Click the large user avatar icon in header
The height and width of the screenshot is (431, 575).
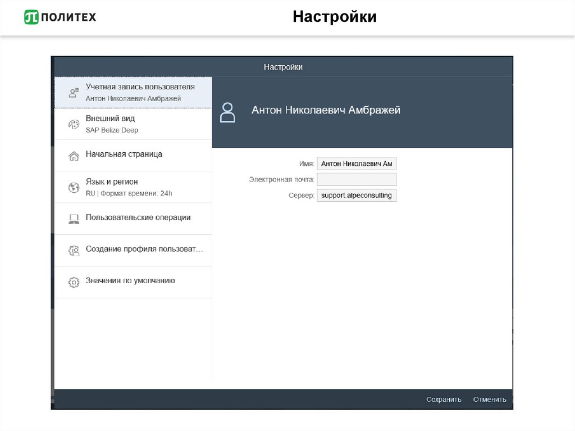pyautogui.click(x=227, y=112)
